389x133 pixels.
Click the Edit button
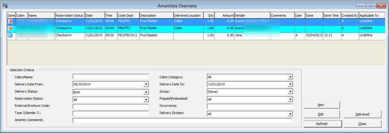322,114
